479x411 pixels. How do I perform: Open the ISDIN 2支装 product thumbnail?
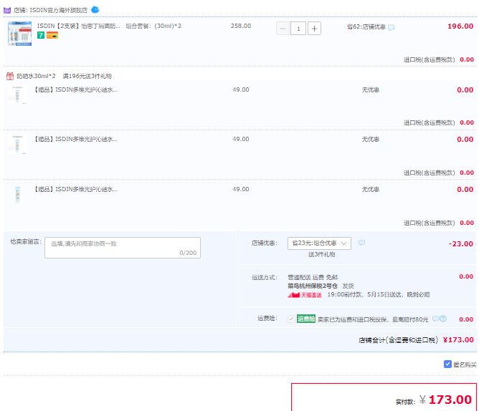click(19, 34)
